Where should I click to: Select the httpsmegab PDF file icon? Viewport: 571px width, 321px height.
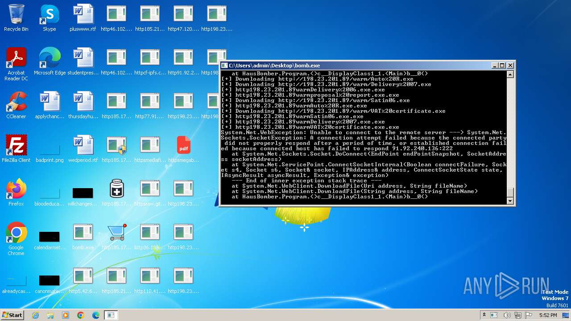coord(183,149)
